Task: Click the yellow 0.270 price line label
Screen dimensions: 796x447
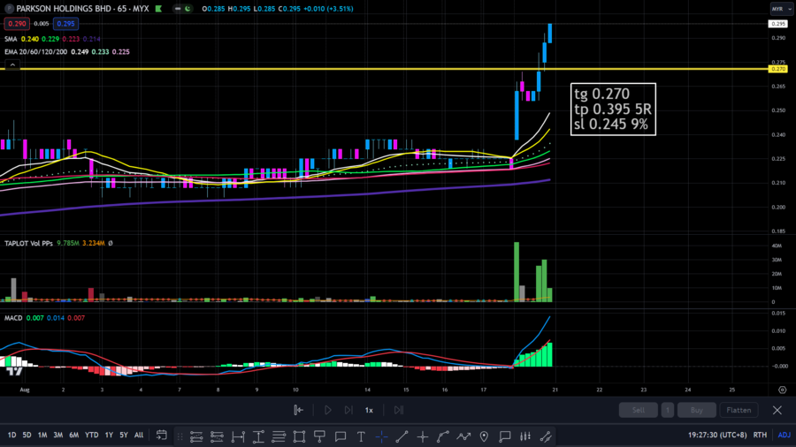Action: click(x=777, y=69)
